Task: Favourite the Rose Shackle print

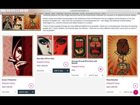Action: point(114,92)
